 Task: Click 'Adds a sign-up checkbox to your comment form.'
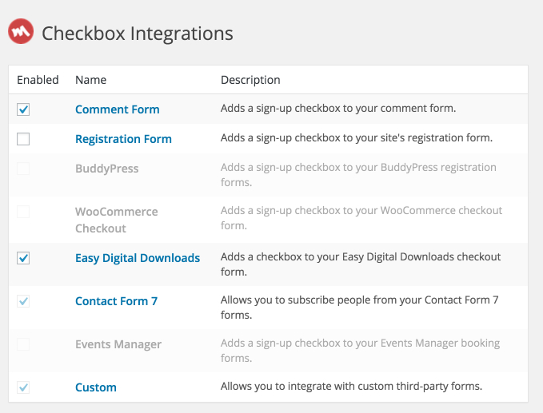pos(338,109)
